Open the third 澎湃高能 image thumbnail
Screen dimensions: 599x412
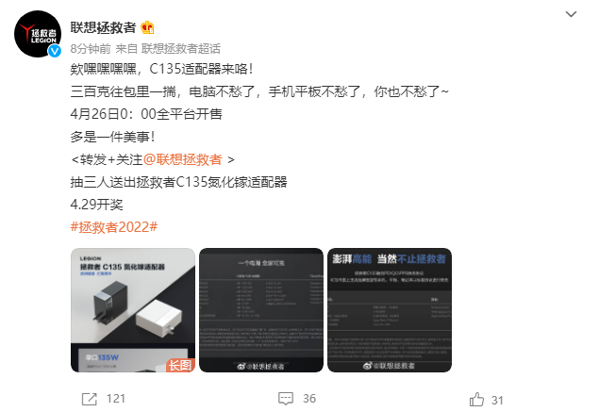pos(390,310)
